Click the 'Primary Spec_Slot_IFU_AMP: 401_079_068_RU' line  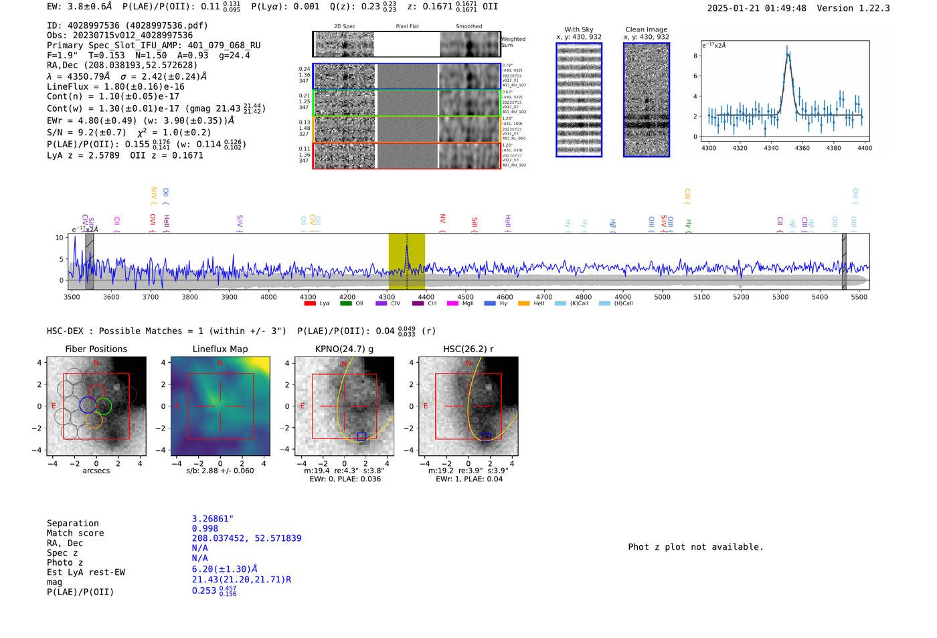click(x=154, y=46)
